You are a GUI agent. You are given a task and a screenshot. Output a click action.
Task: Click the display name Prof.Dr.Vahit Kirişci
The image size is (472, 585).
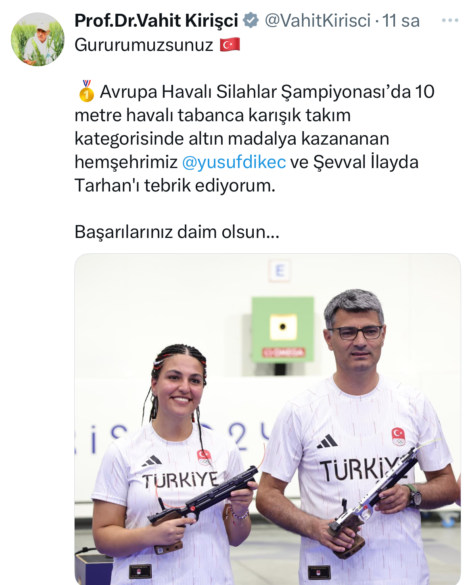(x=157, y=21)
